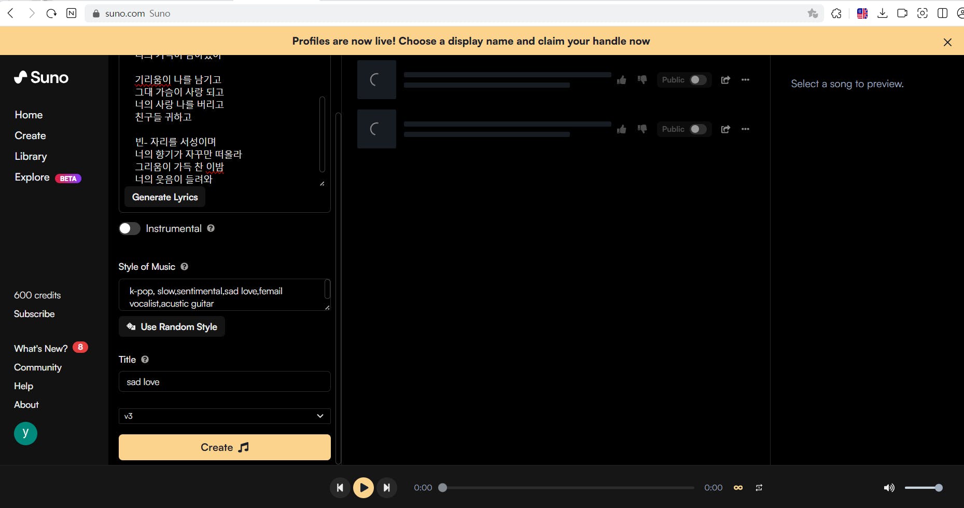This screenshot has width=964, height=508.
Task: Skip to next track
Action: click(x=387, y=488)
